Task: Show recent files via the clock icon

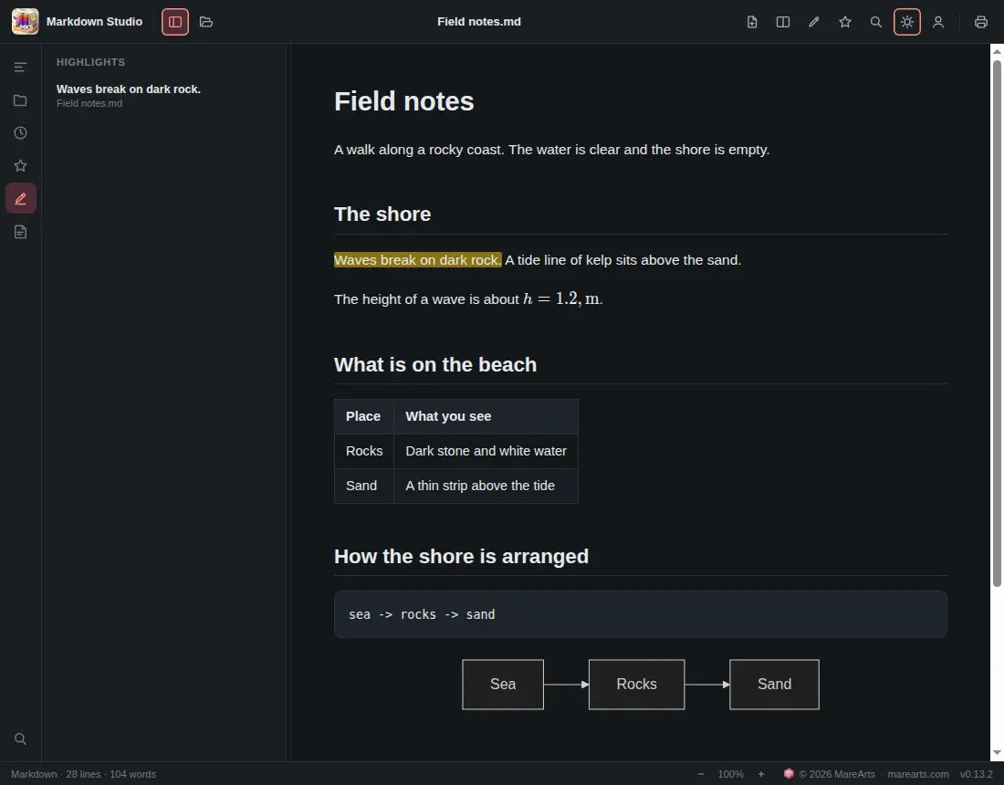Action: (20, 133)
